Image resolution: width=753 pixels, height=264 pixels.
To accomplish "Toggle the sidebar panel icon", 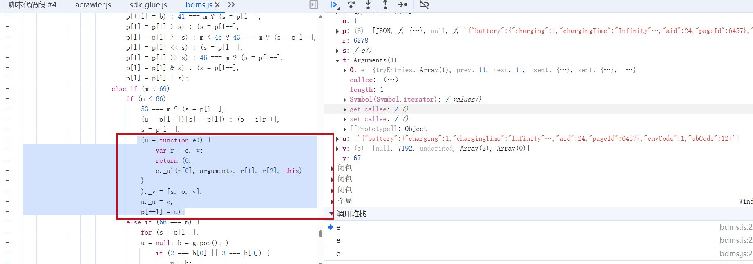I will [x=314, y=5].
